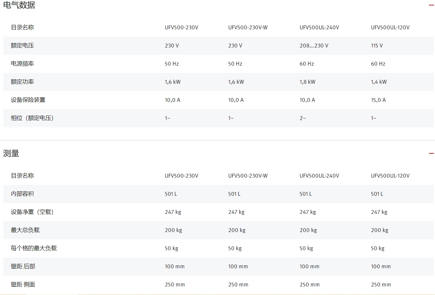
Task: Click 50 Hz value for UFV500-230V
Action: [171, 64]
